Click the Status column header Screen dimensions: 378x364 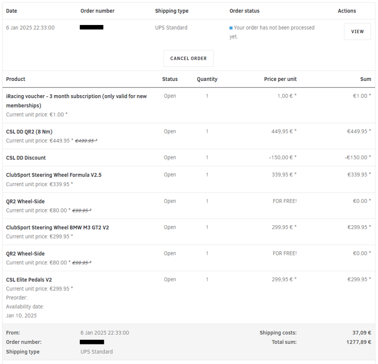pos(170,79)
